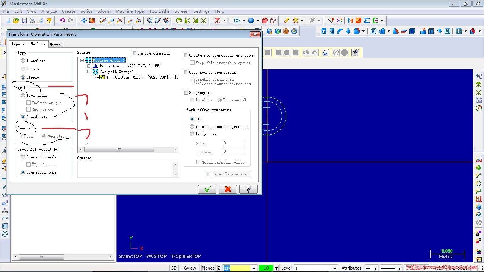Collapse the Toolpath Group-1 node
This screenshot has width=484, height=272.
click(x=89, y=72)
